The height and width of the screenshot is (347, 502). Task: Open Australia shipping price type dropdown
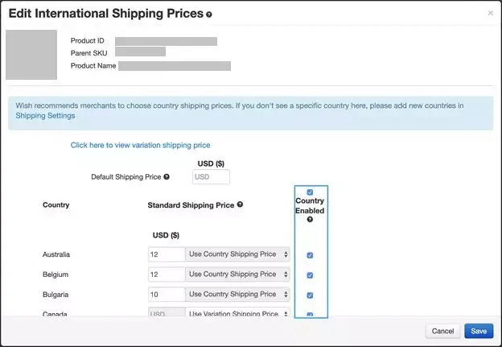(237, 254)
